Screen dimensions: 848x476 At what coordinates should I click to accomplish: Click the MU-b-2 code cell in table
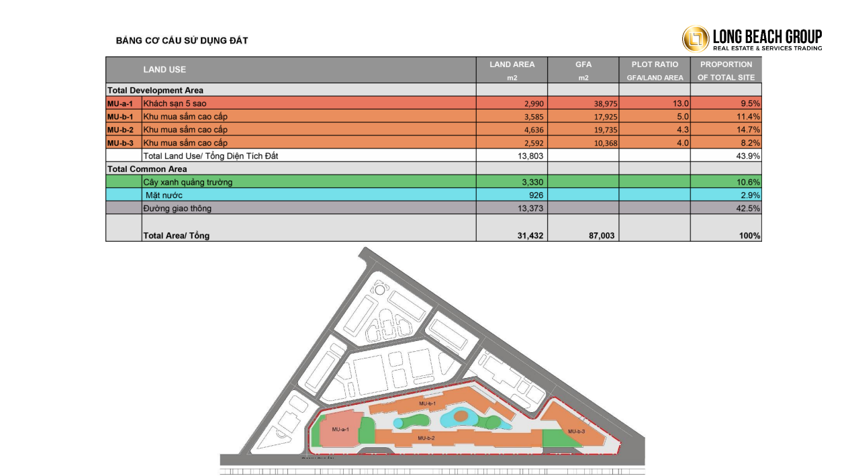[123, 130]
